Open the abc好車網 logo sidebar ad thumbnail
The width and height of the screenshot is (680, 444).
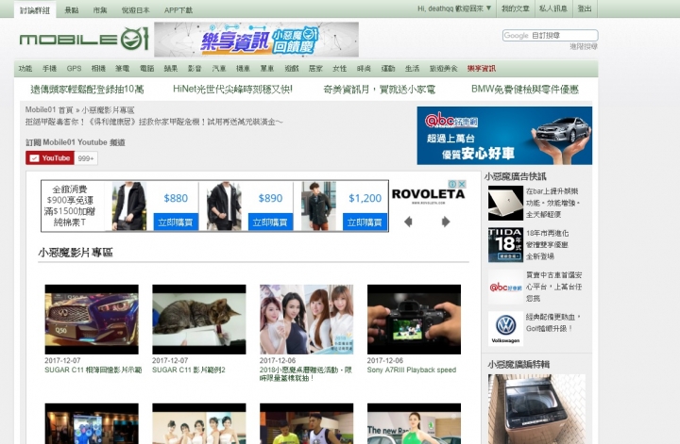coord(505,287)
